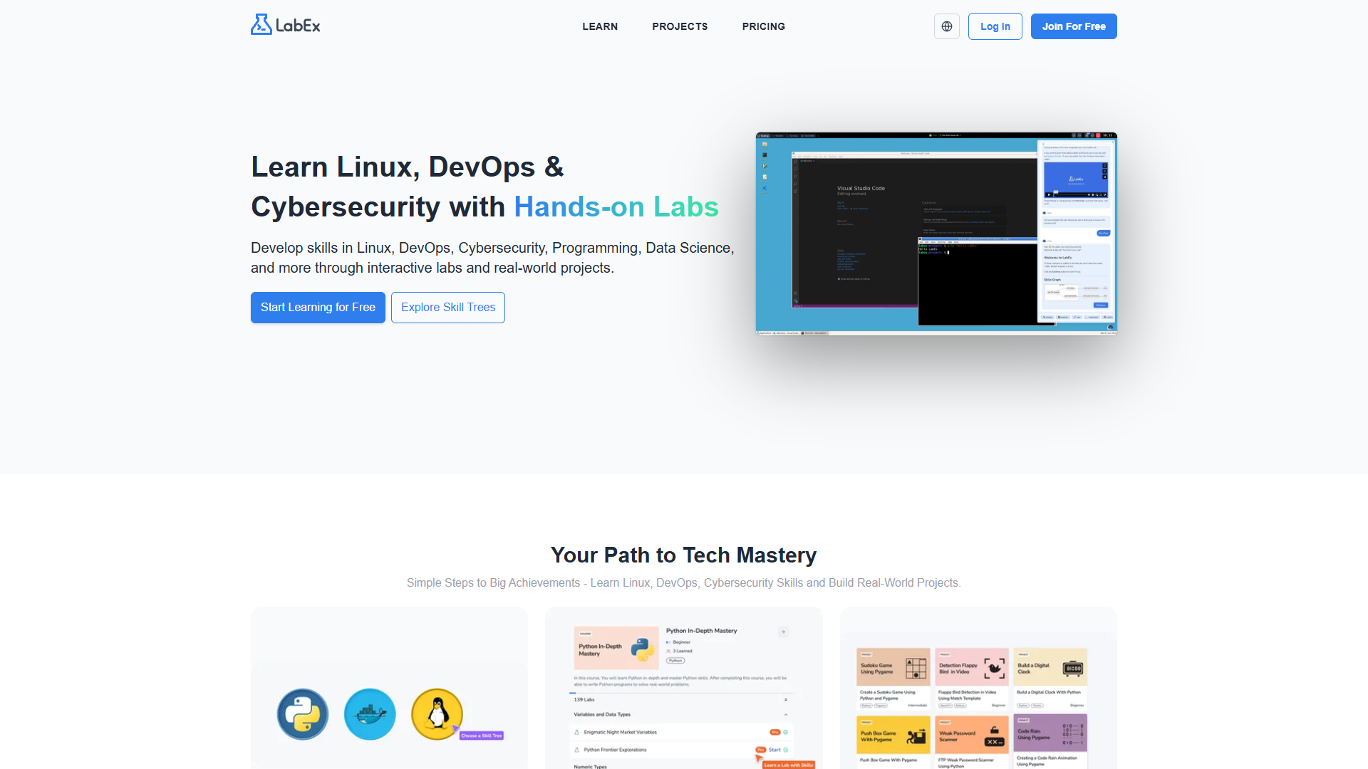Open the Code Rain Using Pygame card
1368x769 pixels.
coord(1050,741)
